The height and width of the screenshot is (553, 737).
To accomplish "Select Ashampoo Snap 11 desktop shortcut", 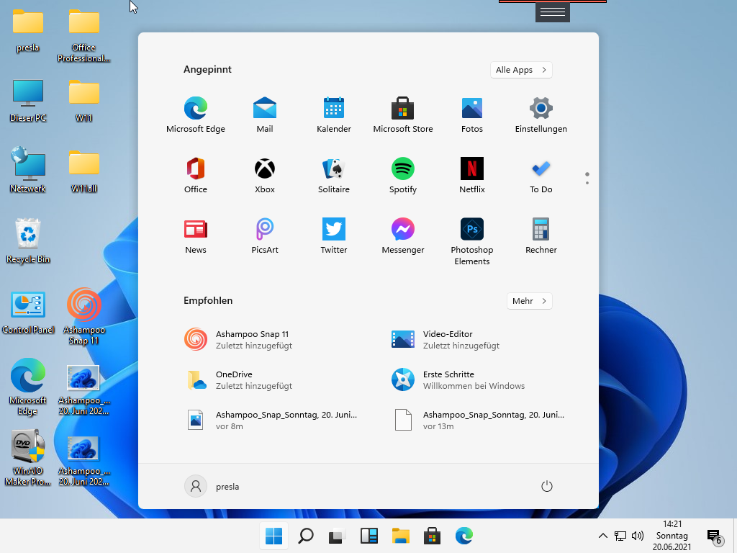I will pos(83,317).
